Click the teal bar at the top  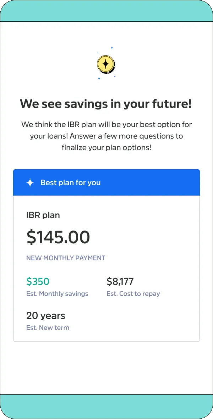[x=106, y=11]
